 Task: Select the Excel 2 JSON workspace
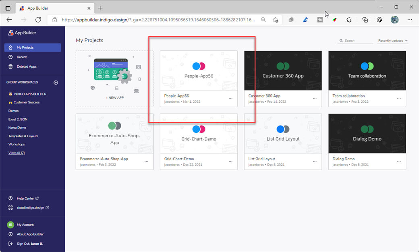point(18,119)
